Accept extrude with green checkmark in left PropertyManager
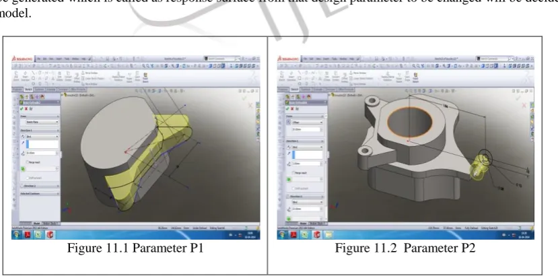 [x=22, y=108]
